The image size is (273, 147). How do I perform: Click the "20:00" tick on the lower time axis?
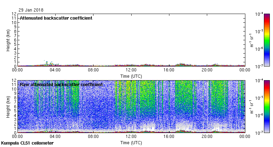(x=207, y=136)
